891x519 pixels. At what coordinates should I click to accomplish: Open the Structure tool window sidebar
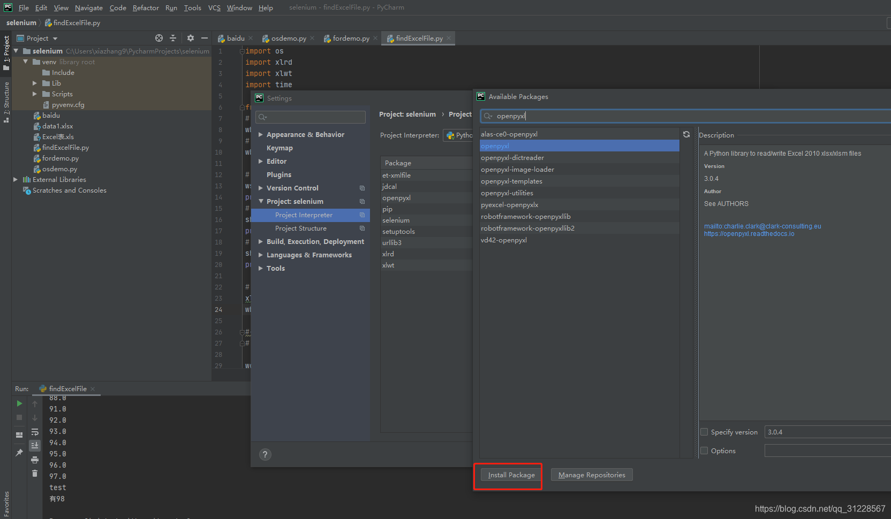pos(6,102)
